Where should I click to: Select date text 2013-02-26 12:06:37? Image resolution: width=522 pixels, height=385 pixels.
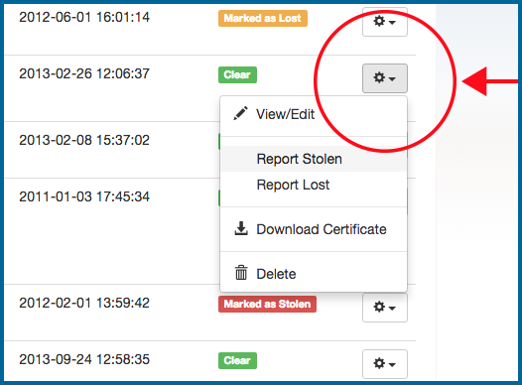tap(84, 73)
